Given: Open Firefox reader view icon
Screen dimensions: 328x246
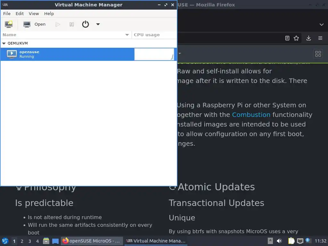Looking at the screenshot, I should click(x=287, y=38).
